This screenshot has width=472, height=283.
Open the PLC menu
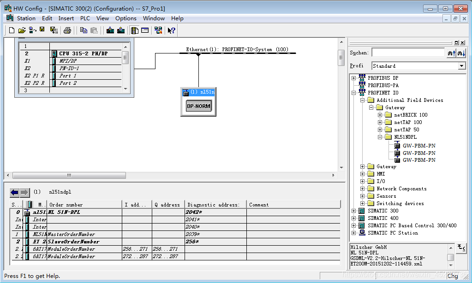coord(85,18)
